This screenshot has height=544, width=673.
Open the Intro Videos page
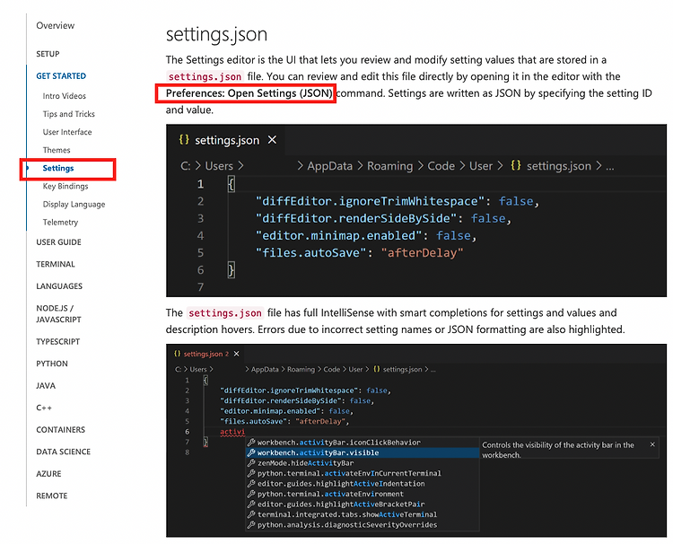point(64,96)
